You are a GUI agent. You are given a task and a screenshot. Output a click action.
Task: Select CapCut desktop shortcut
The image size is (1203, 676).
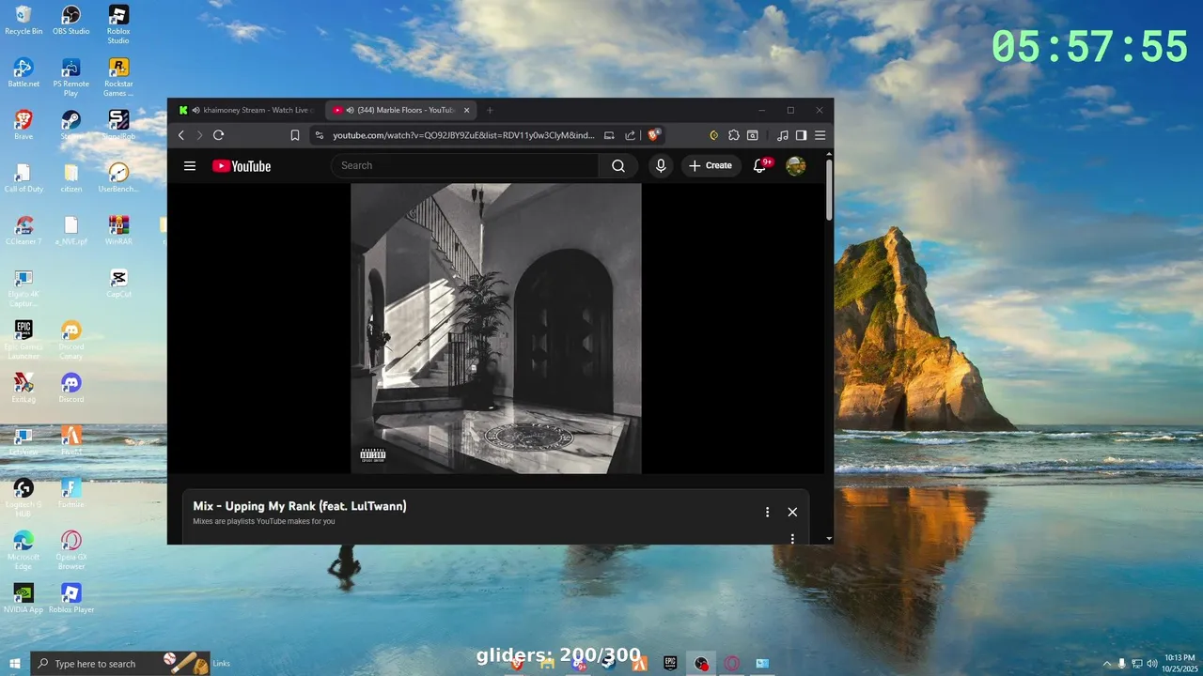118,283
